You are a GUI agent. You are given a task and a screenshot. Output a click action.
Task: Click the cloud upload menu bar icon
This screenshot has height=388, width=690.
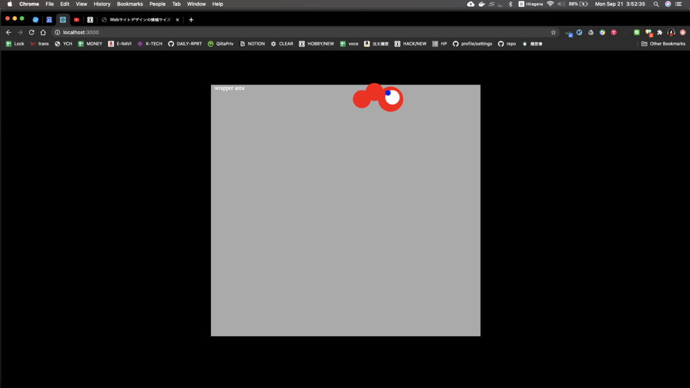471,4
